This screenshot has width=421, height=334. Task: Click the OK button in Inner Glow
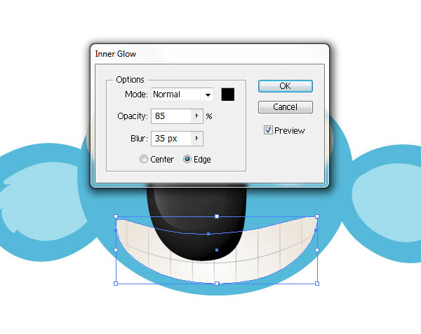286,86
